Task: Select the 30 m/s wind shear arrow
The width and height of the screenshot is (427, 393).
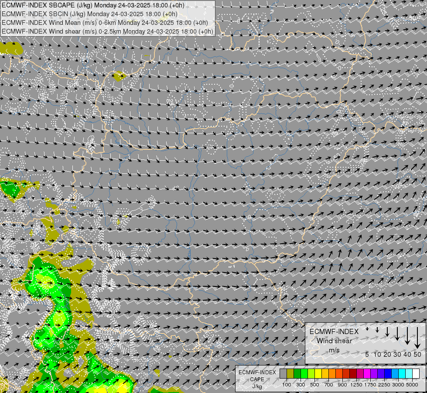Action: click(x=397, y=334)
